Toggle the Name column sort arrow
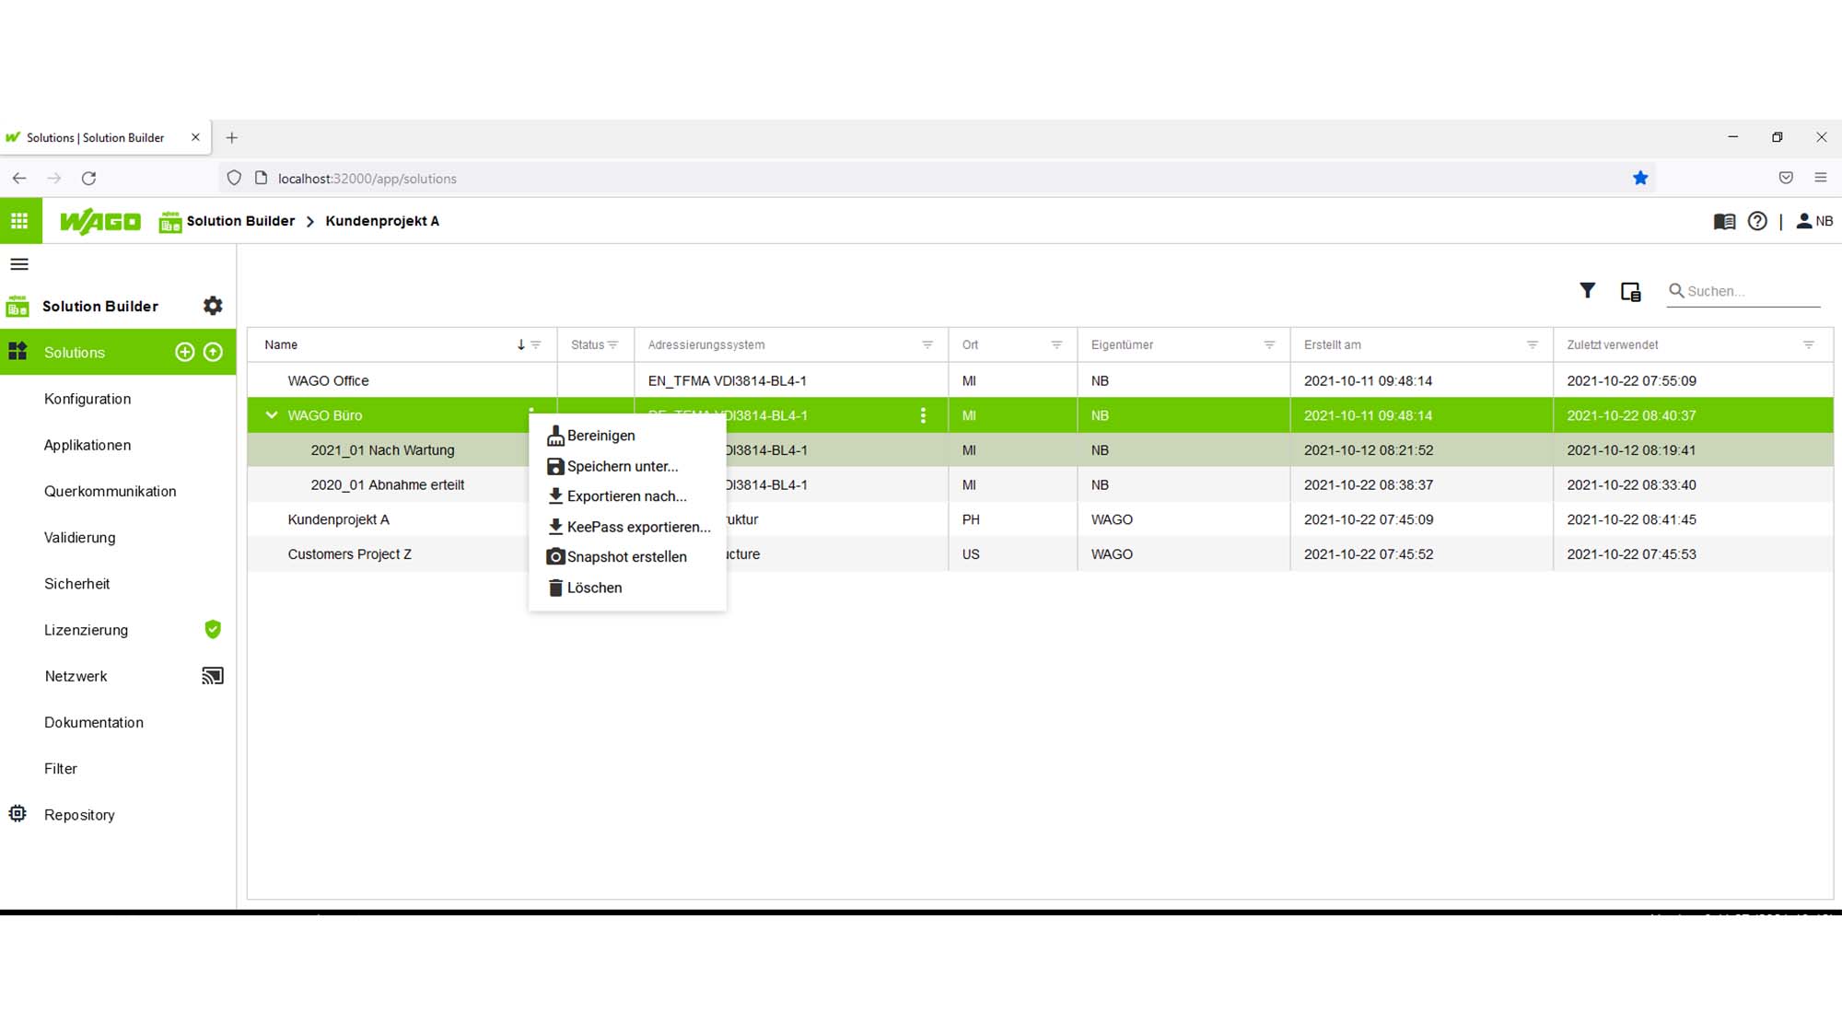Image resolution: width=1842 pixels, height=1036 pixels. click(x=520, y=344)
